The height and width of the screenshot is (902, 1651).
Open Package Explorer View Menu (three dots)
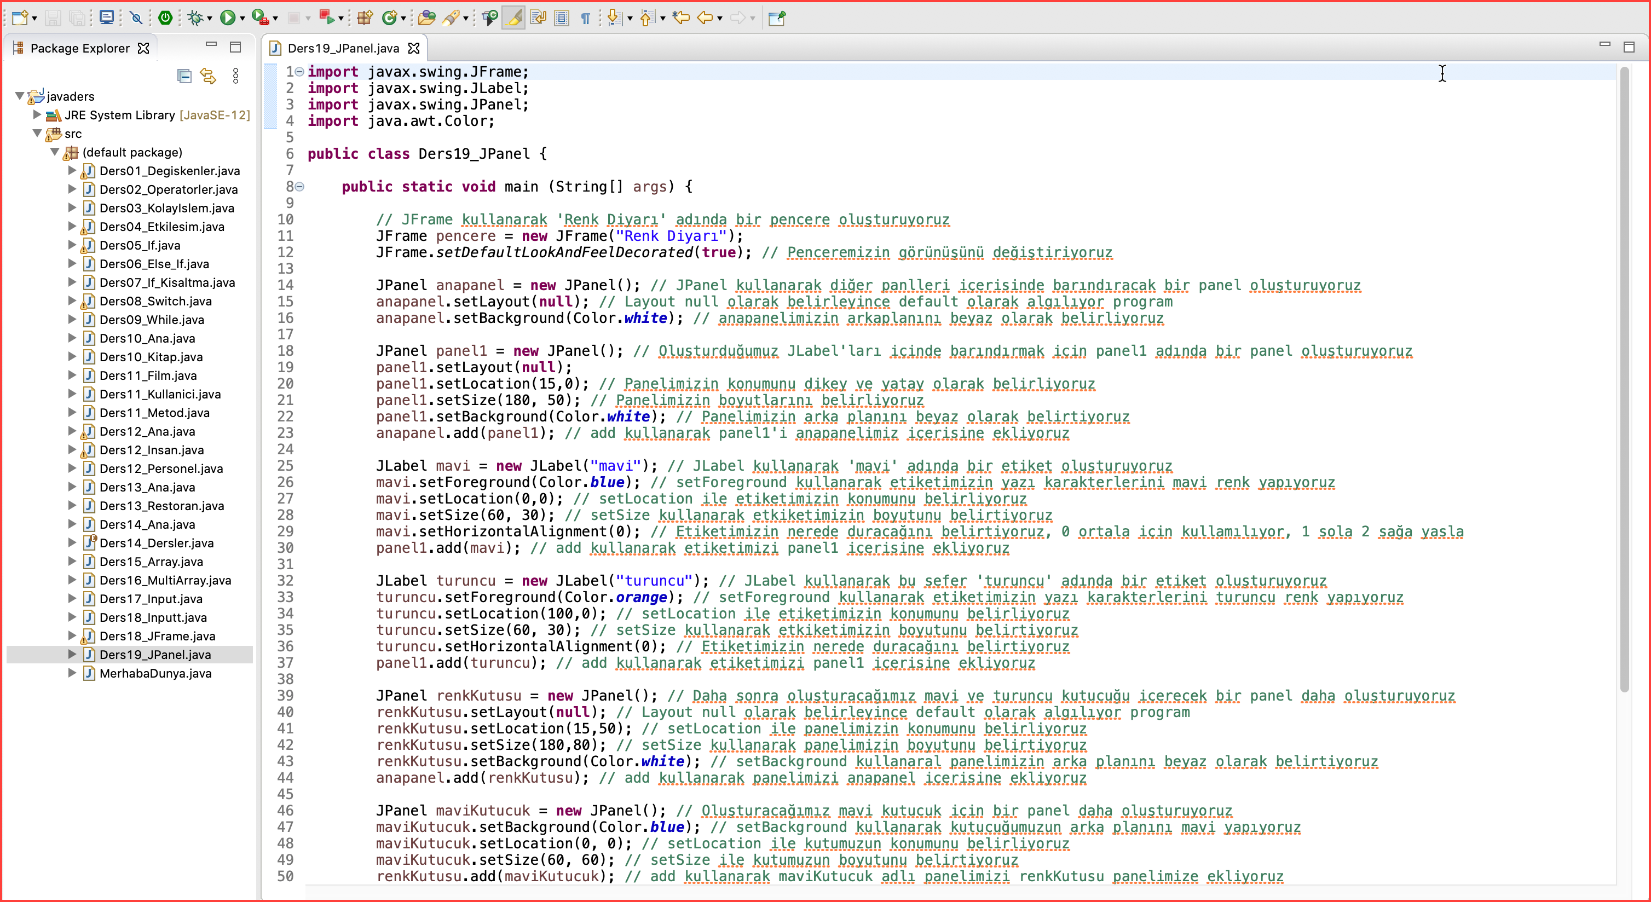click(x=236, y=76)
